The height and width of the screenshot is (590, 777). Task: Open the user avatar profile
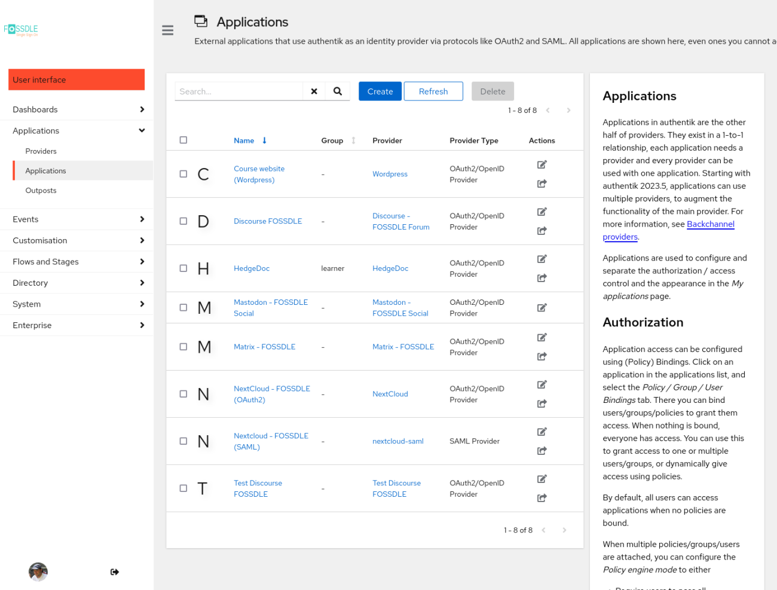point(38,572)
